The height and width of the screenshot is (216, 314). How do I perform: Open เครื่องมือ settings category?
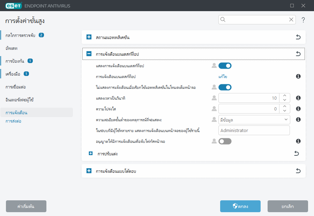[x=13, y=74]
